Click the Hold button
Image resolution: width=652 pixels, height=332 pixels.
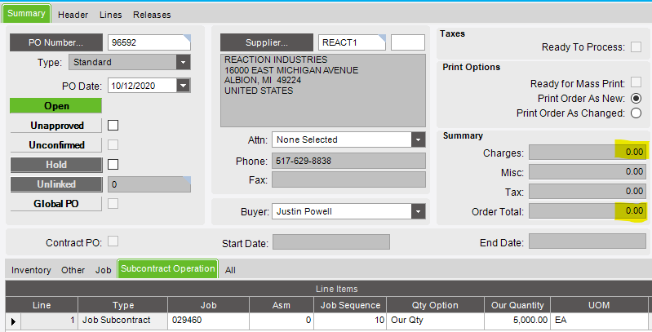[55, 165]
